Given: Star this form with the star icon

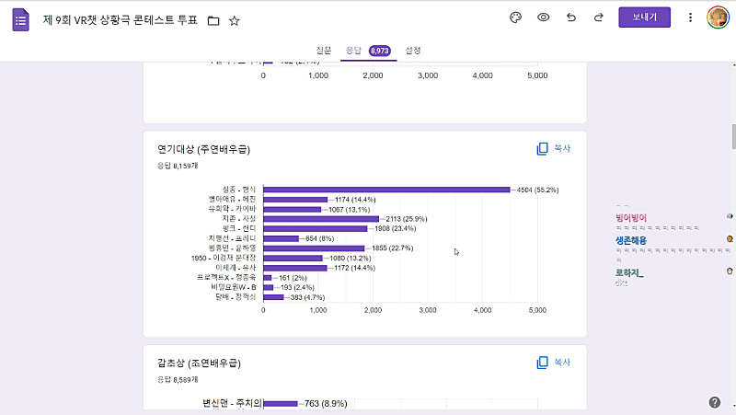Looking at the screenshot, I should [234, 20].
